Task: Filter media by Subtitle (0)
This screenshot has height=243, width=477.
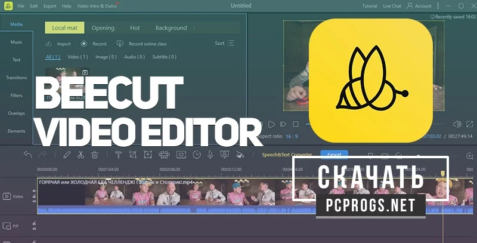Action: coord(165,57)
